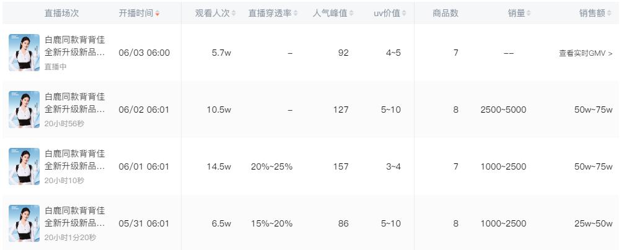Click 查看实时GMV link
The width and height of the screenshot is (629, 250).
coord(586,53)
